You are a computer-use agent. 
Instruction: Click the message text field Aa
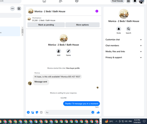tap(68, 112)
